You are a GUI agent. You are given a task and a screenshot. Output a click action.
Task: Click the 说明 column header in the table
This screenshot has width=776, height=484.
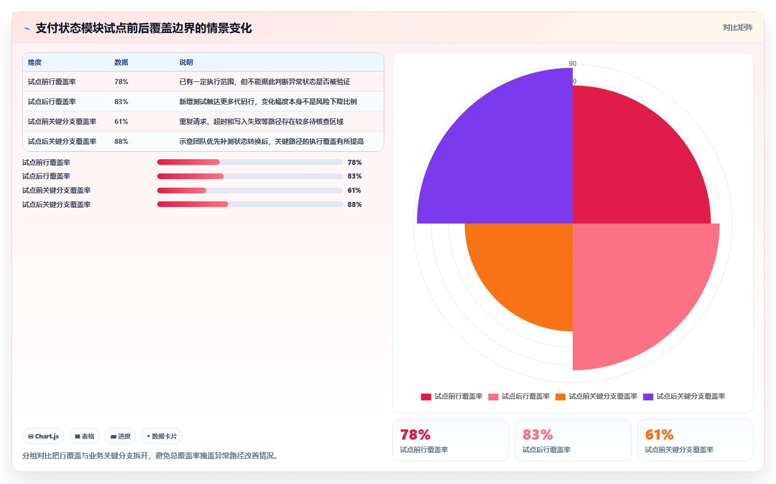click(186, 63)
